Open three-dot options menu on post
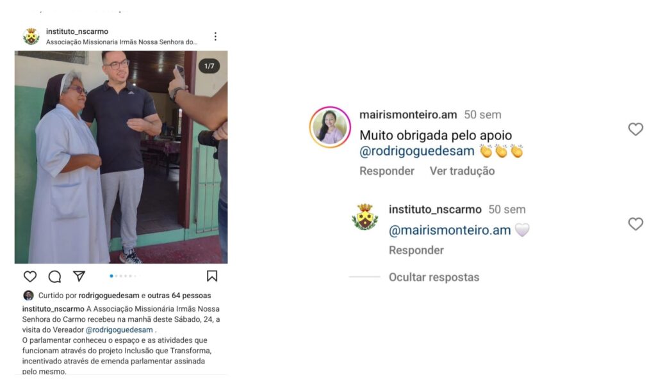This screenshot has height=389, width=656. (x=215, y=36)
